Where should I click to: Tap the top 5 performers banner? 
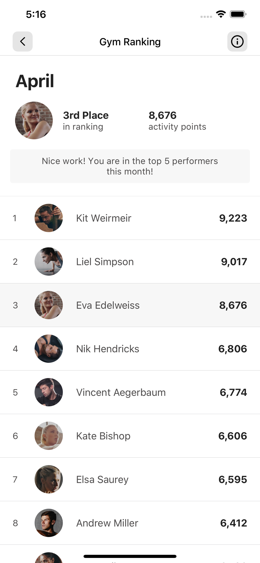130,166
